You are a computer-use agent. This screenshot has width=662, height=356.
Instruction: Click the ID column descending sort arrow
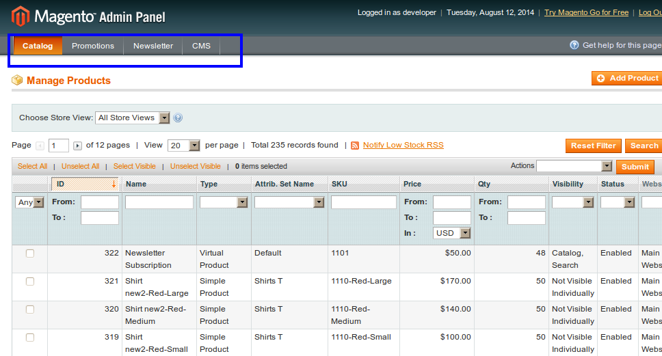pyautogui.click(x=114, y=184)
